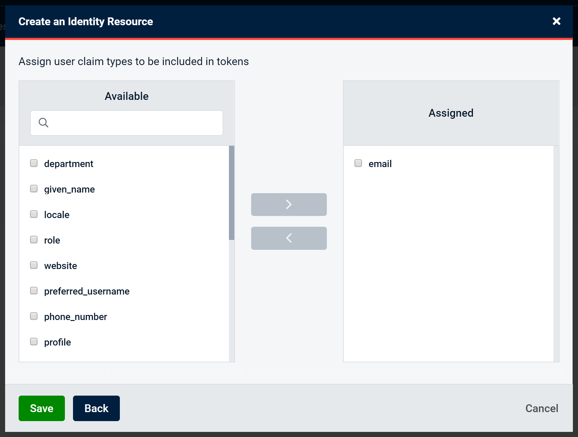Check the locale claim checkbox

[x=34, y=214]
